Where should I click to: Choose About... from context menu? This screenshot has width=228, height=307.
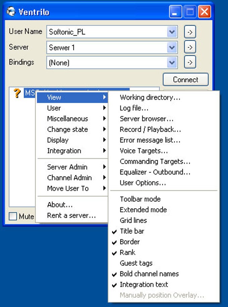72,205
